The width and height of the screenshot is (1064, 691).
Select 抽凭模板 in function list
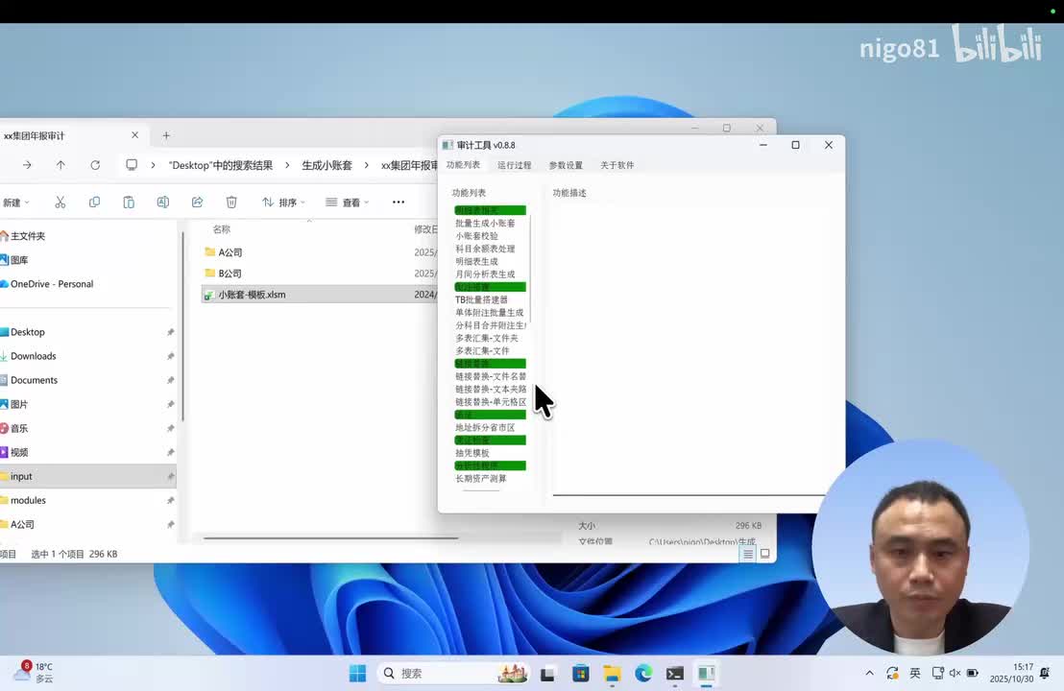(472, 453)
